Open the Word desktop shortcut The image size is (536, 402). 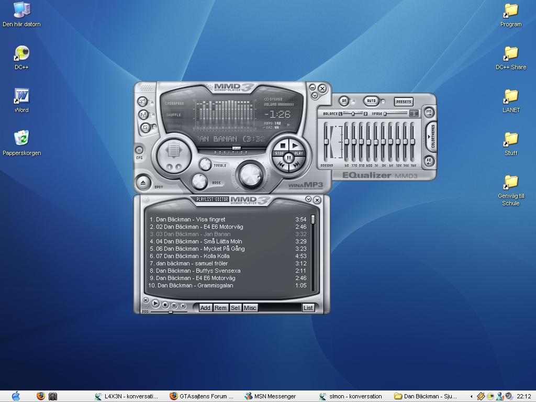coord(21,100)
